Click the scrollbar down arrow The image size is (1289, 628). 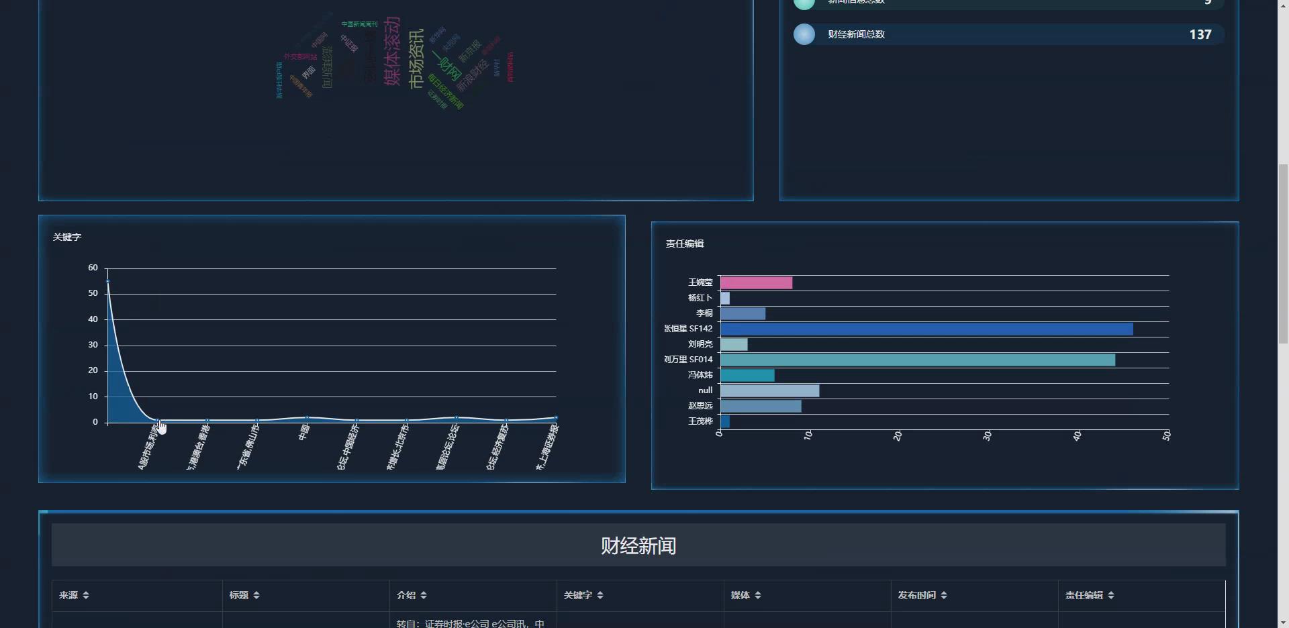click(1283, 623)
